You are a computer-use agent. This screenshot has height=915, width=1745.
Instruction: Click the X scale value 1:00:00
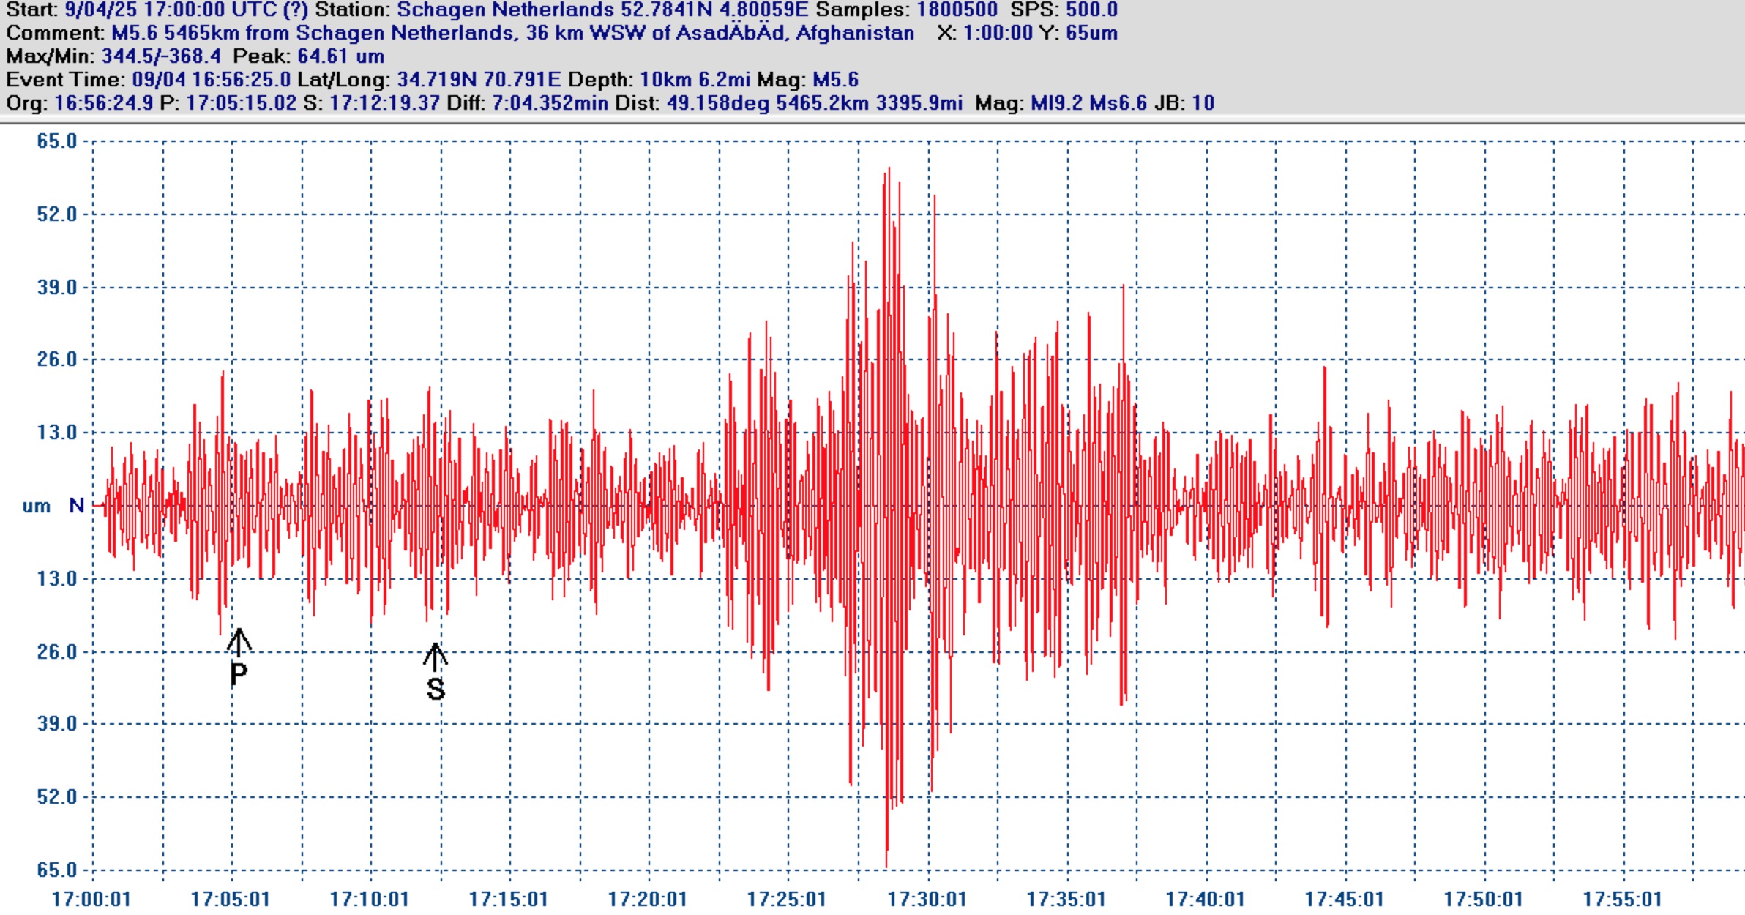pyautogui.click(x=998, y=33)
